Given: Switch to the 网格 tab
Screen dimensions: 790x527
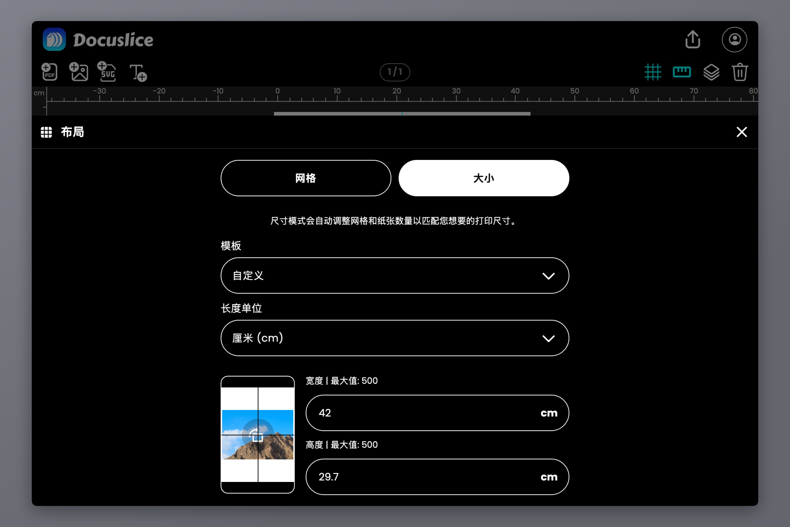Looking at the screenshot, I should (x=306, y=178).
